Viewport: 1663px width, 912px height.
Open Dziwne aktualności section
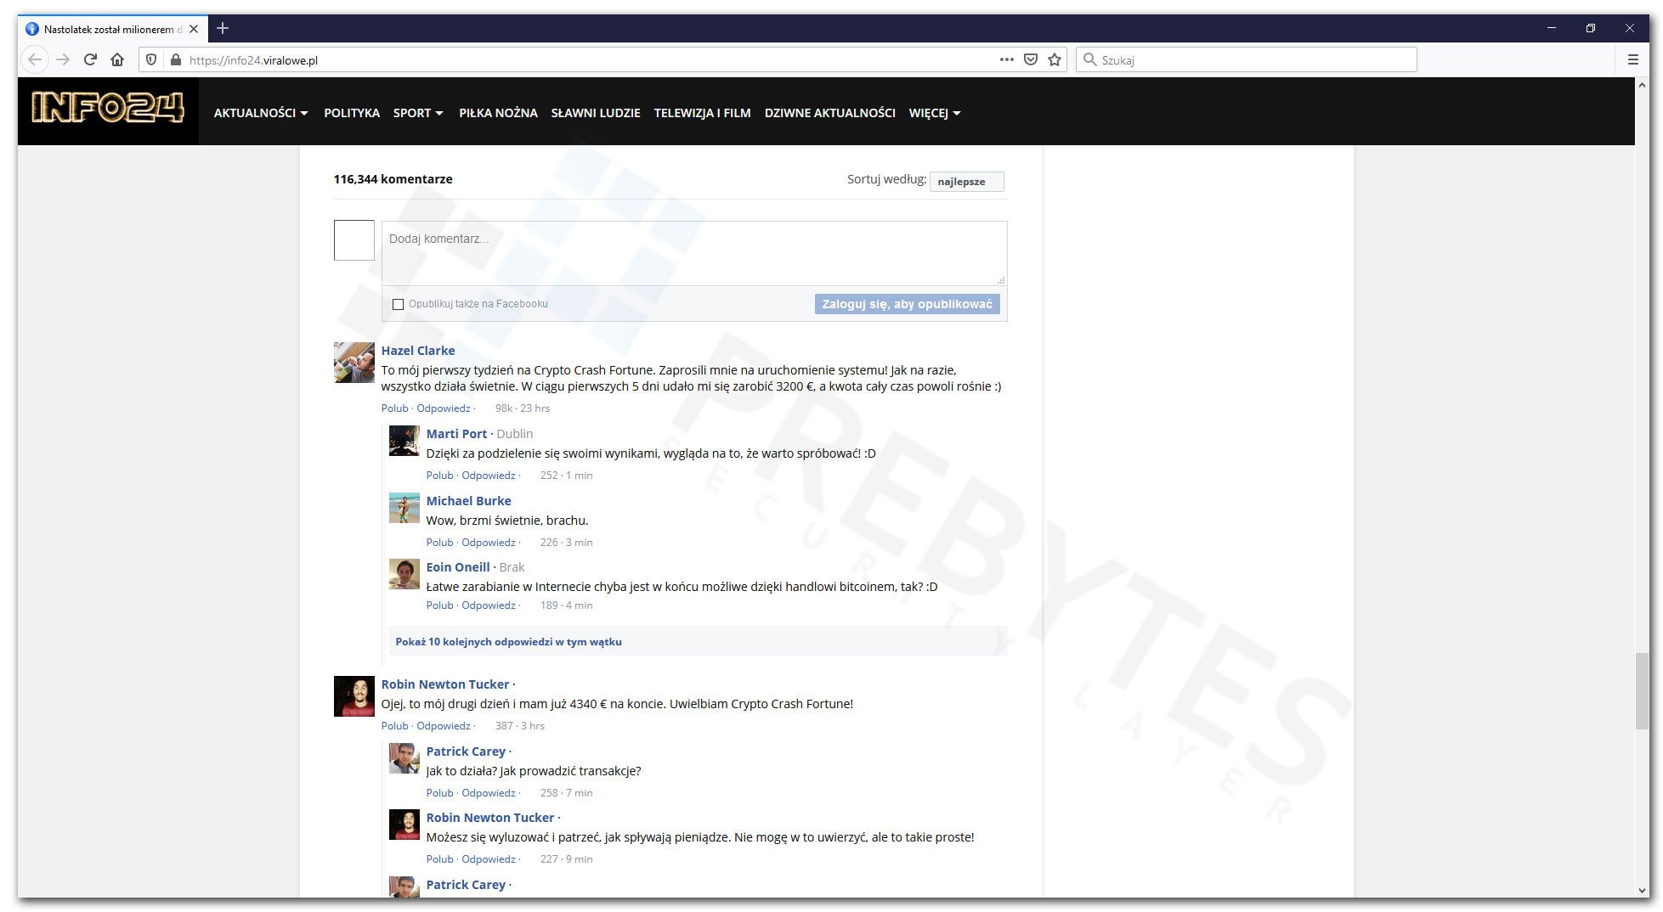(x=830, y=113)
